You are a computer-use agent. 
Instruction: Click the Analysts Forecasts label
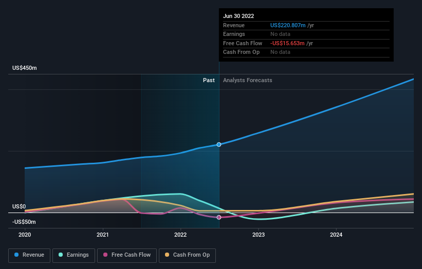248,81
